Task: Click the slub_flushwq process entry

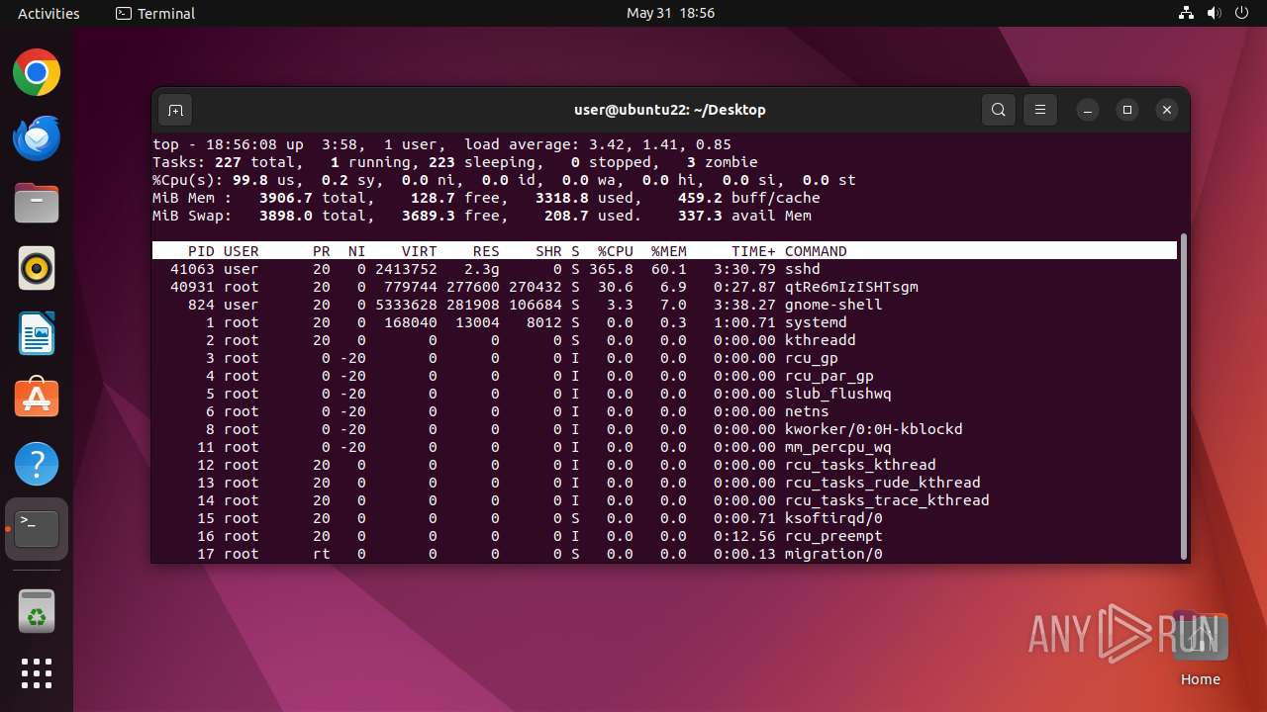Action: pyautogui.click(x=838, y=394)
